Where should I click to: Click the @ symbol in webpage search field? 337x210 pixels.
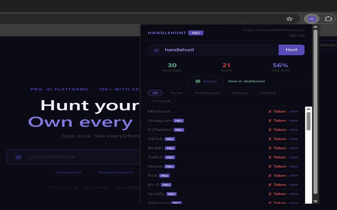[18, 157]
